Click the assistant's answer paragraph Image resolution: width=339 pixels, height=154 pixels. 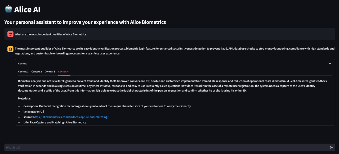coord(175,51)
